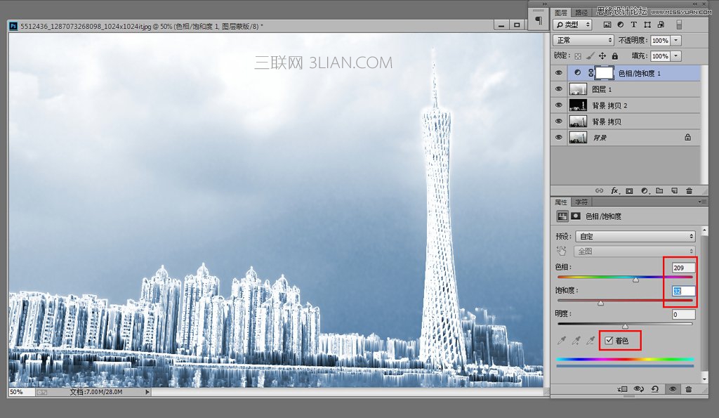This screenshot has width=719, height=418.
Task: Select the 背景 拷贝 2 layer thumbnail
Action: click(x=578, y=105)
